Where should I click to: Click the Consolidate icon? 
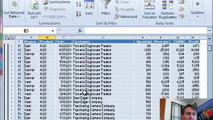click(x=181, y=9)
